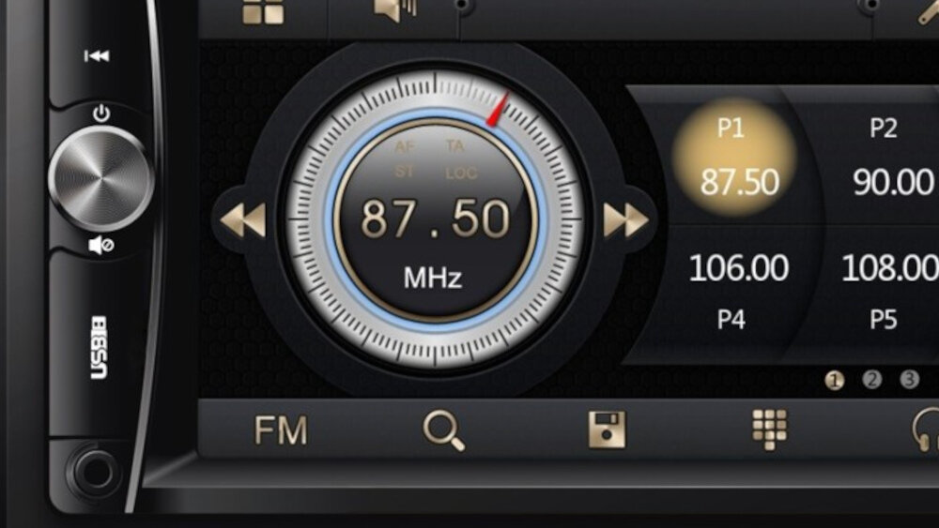Toggle the ST stereo indicator

(x=404, y=172)
